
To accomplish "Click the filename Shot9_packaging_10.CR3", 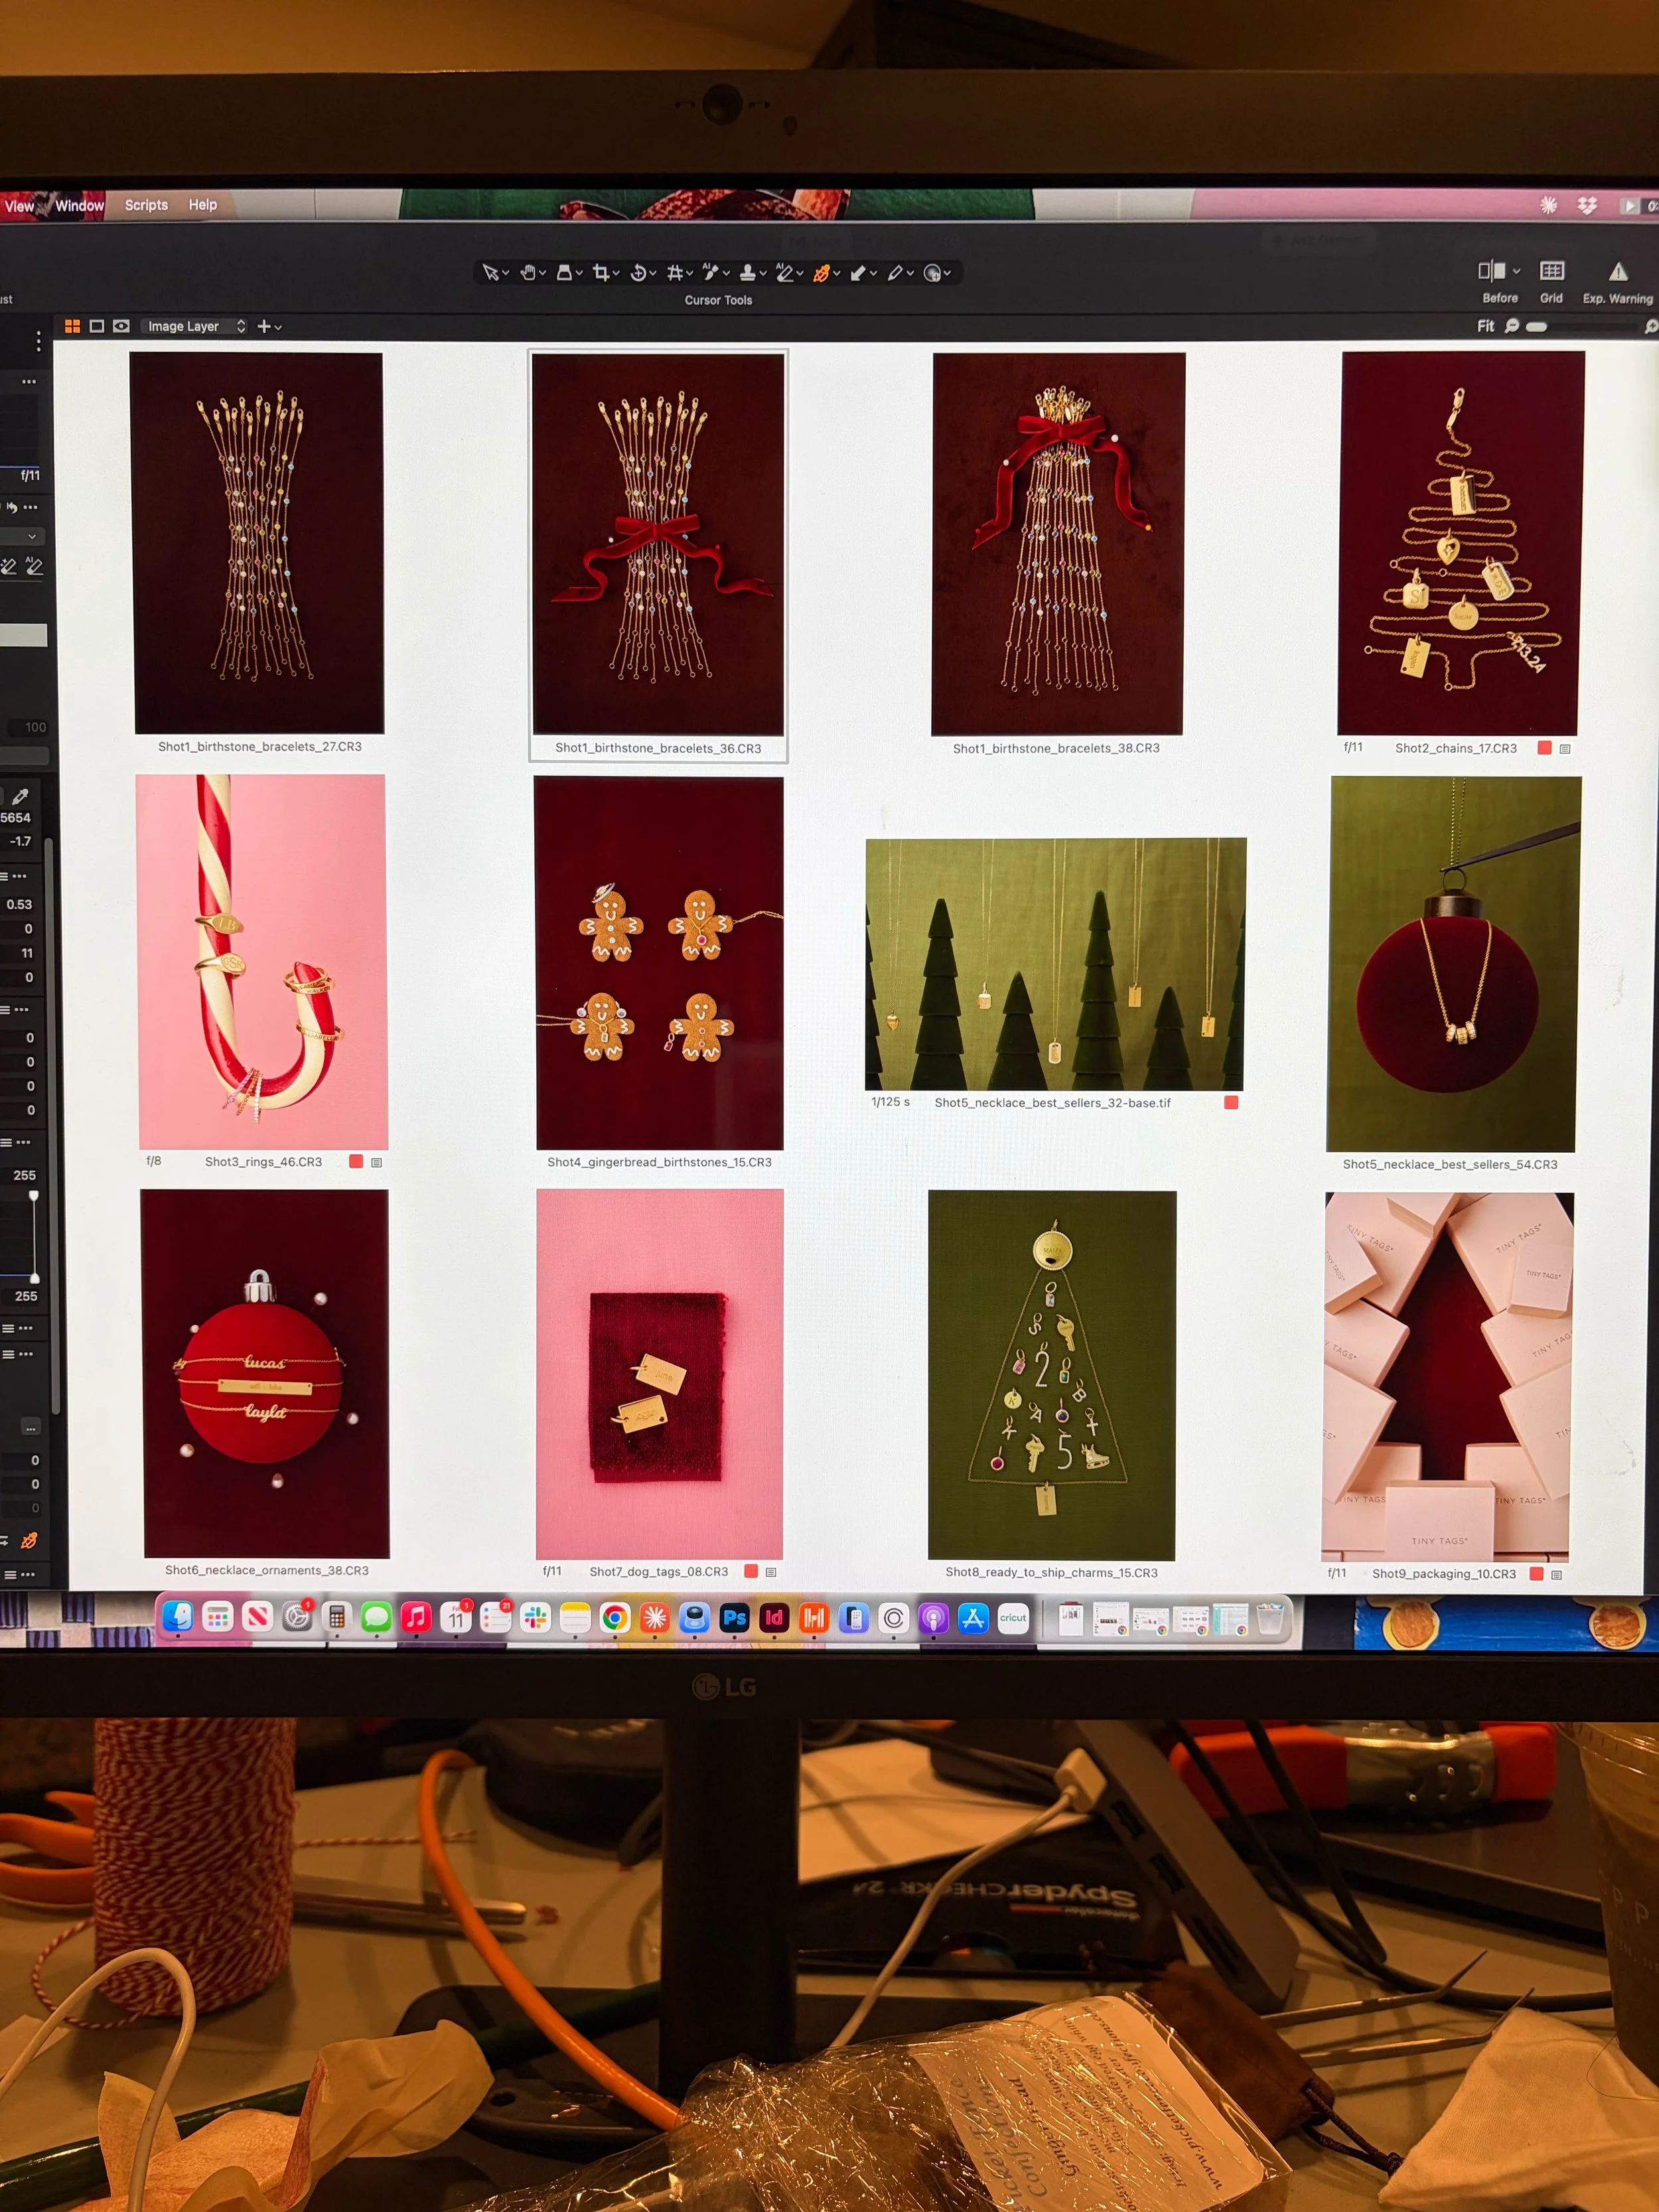I will point(1444,1574).
